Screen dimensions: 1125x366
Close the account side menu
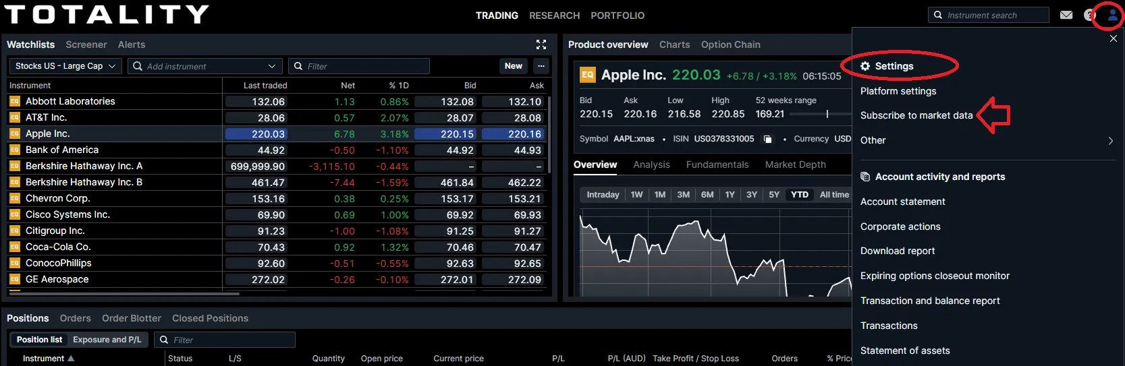[1114, 38]
